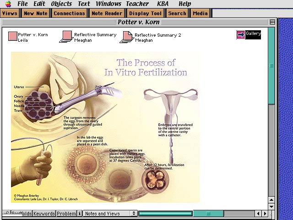Launch the Note Reader

tap(107, 13)
